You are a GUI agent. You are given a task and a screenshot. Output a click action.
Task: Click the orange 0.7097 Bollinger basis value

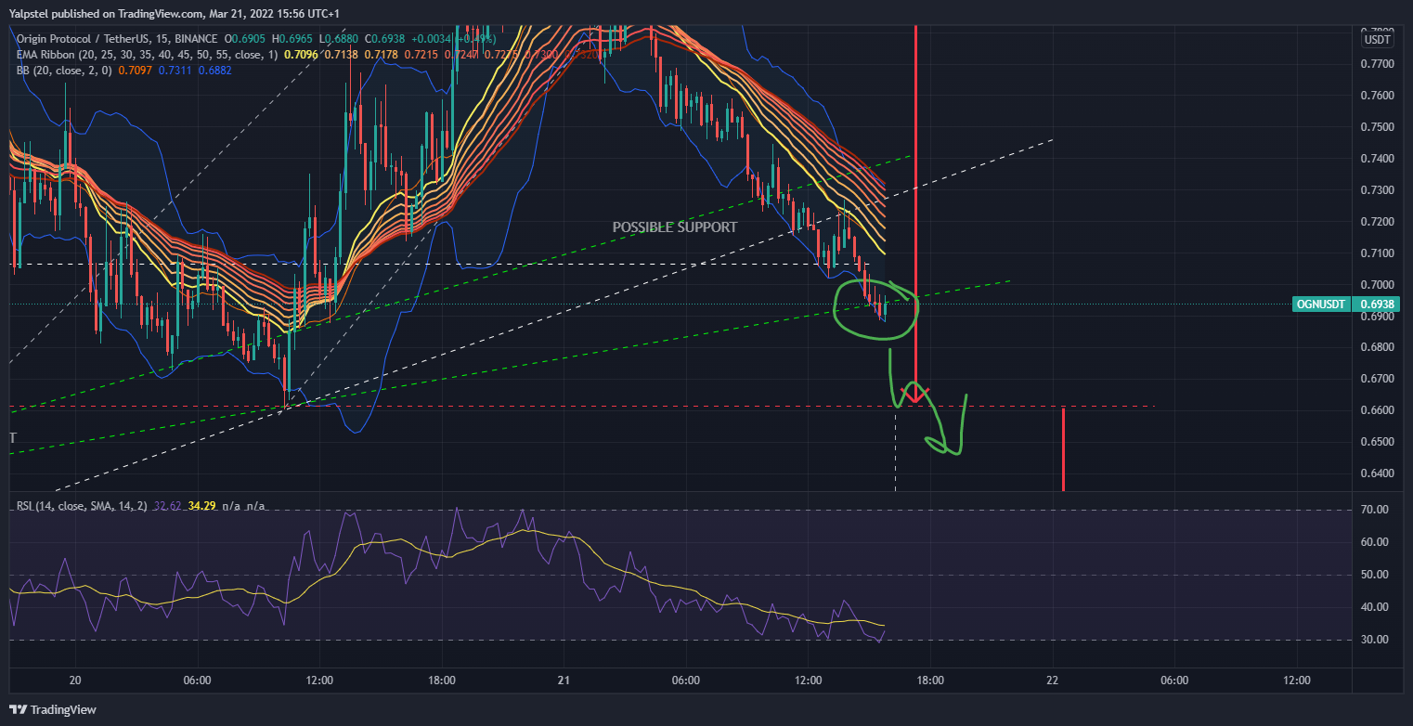(x=135, y=71)
